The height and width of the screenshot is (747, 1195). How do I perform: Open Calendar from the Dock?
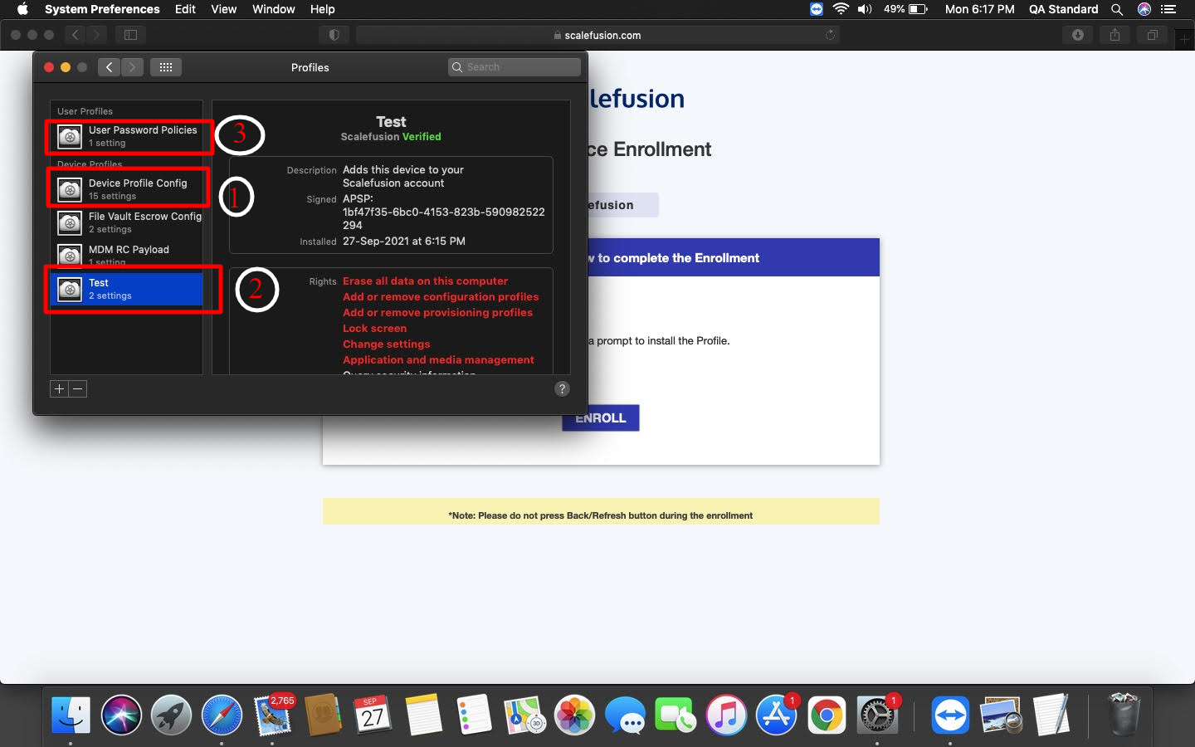pos(373,715)
